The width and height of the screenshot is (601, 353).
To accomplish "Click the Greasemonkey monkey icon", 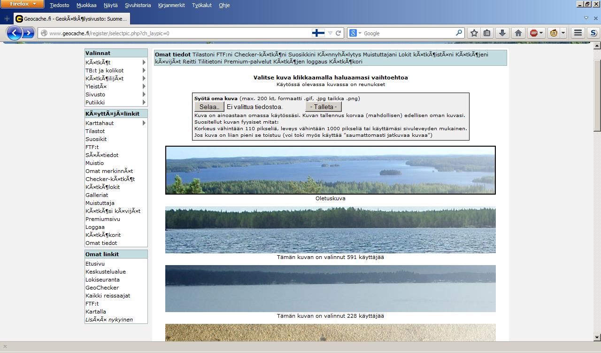I will (554, 33).
